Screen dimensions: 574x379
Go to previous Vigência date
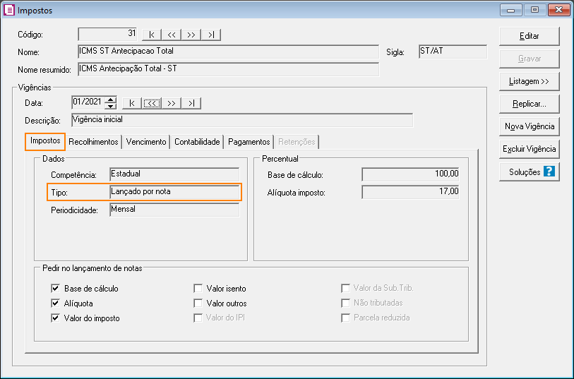[152, 103]
